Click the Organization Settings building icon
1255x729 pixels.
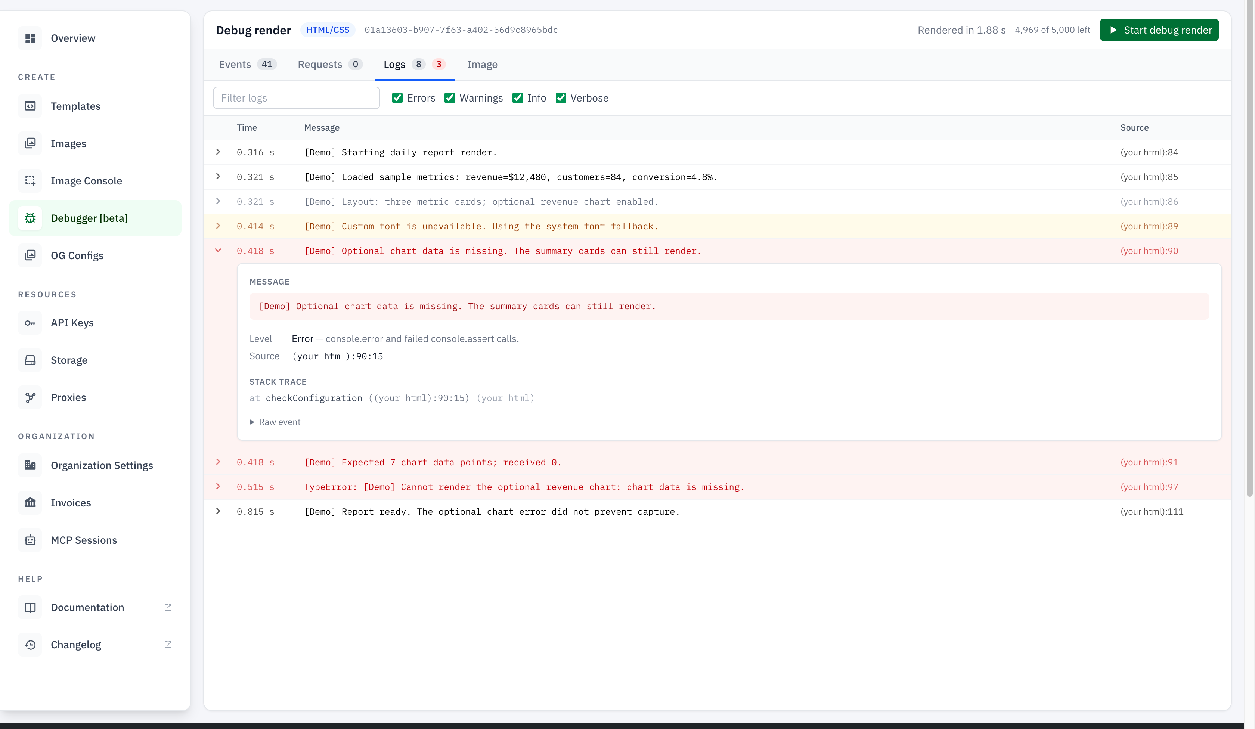pos(30,465)
